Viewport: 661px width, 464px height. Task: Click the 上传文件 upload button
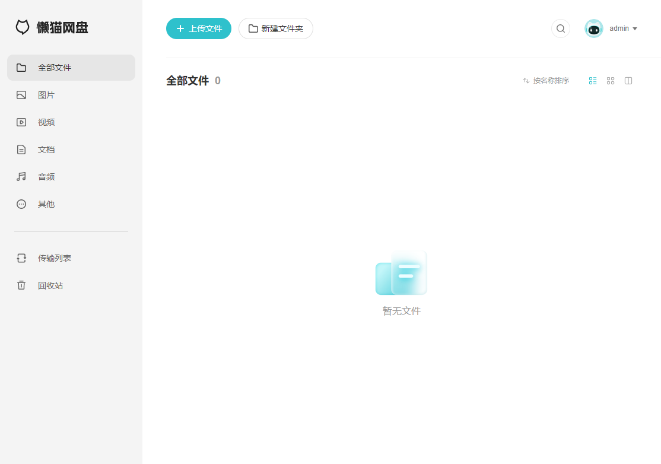[x=199, y=28]
